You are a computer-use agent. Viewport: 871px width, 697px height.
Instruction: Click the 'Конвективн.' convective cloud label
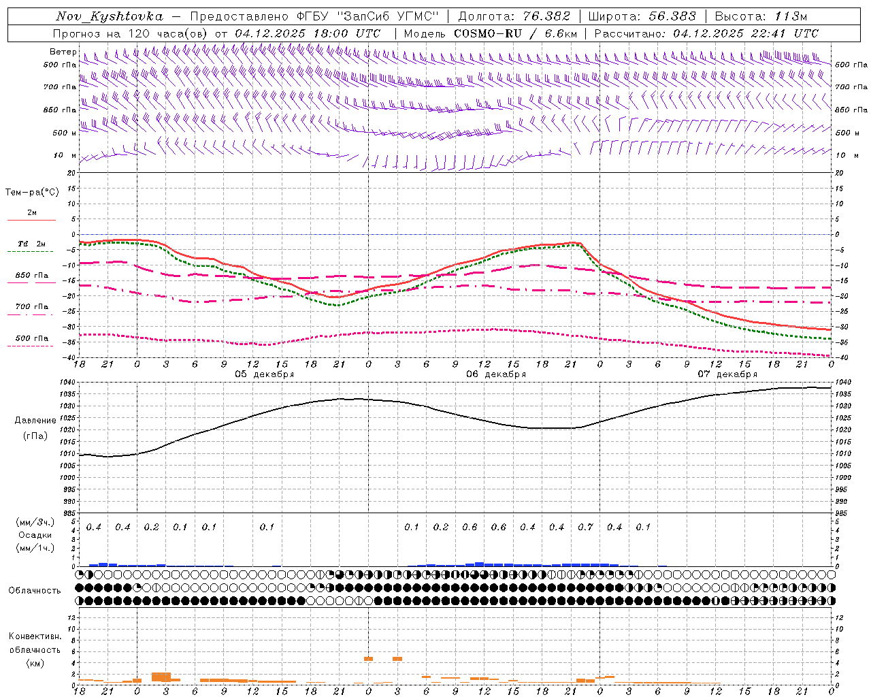[x=35, y=636]
